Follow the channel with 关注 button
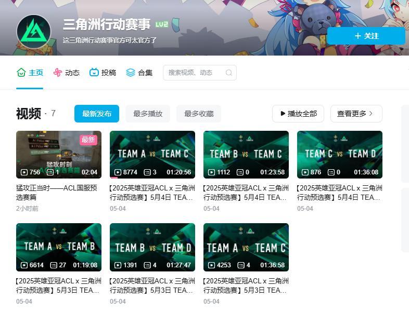409x314 pixels. click(366, 36)
